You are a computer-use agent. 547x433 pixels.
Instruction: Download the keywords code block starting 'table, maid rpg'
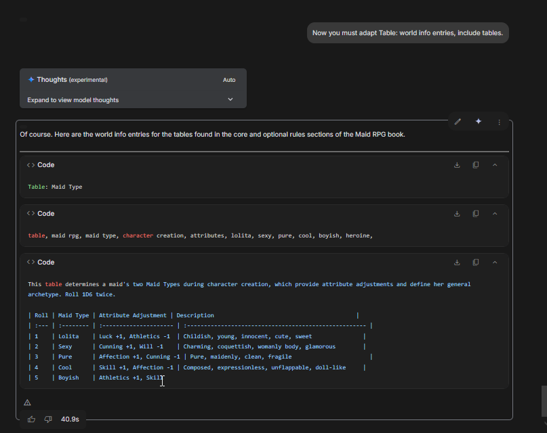pyautogui.click(x=457, y=214)
